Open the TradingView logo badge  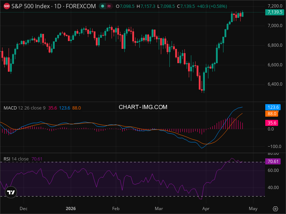pos(11,192)
